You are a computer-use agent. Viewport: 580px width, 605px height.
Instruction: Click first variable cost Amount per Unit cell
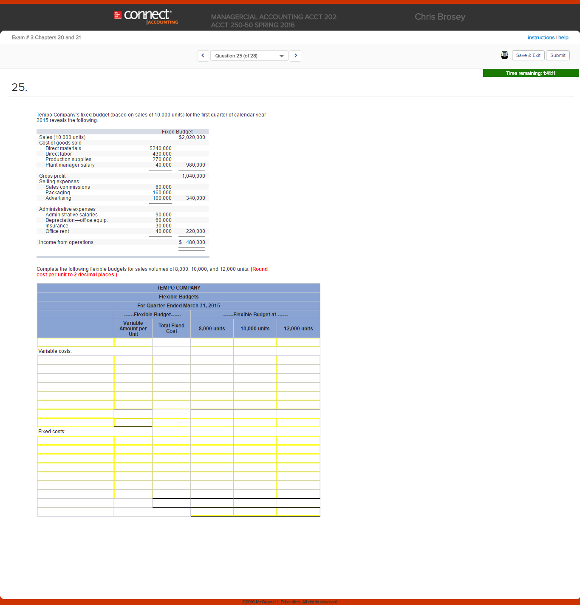pyautogui.click(x=133, y=360)
